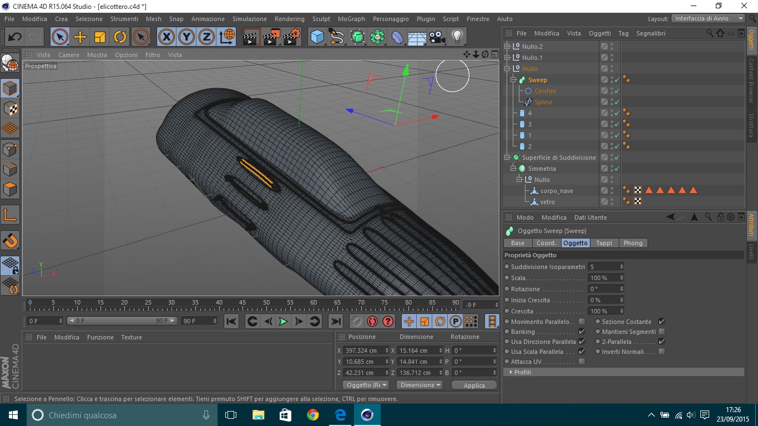Select the Move tool in toolbar

pos(80,37)
